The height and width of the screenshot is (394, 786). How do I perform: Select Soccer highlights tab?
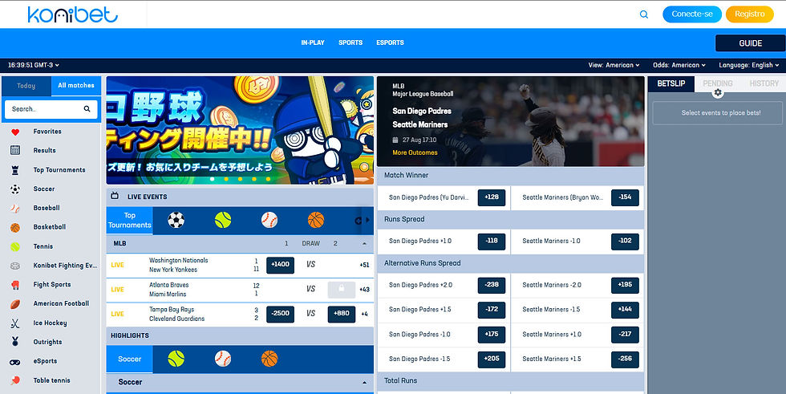(x=130, y=359)
